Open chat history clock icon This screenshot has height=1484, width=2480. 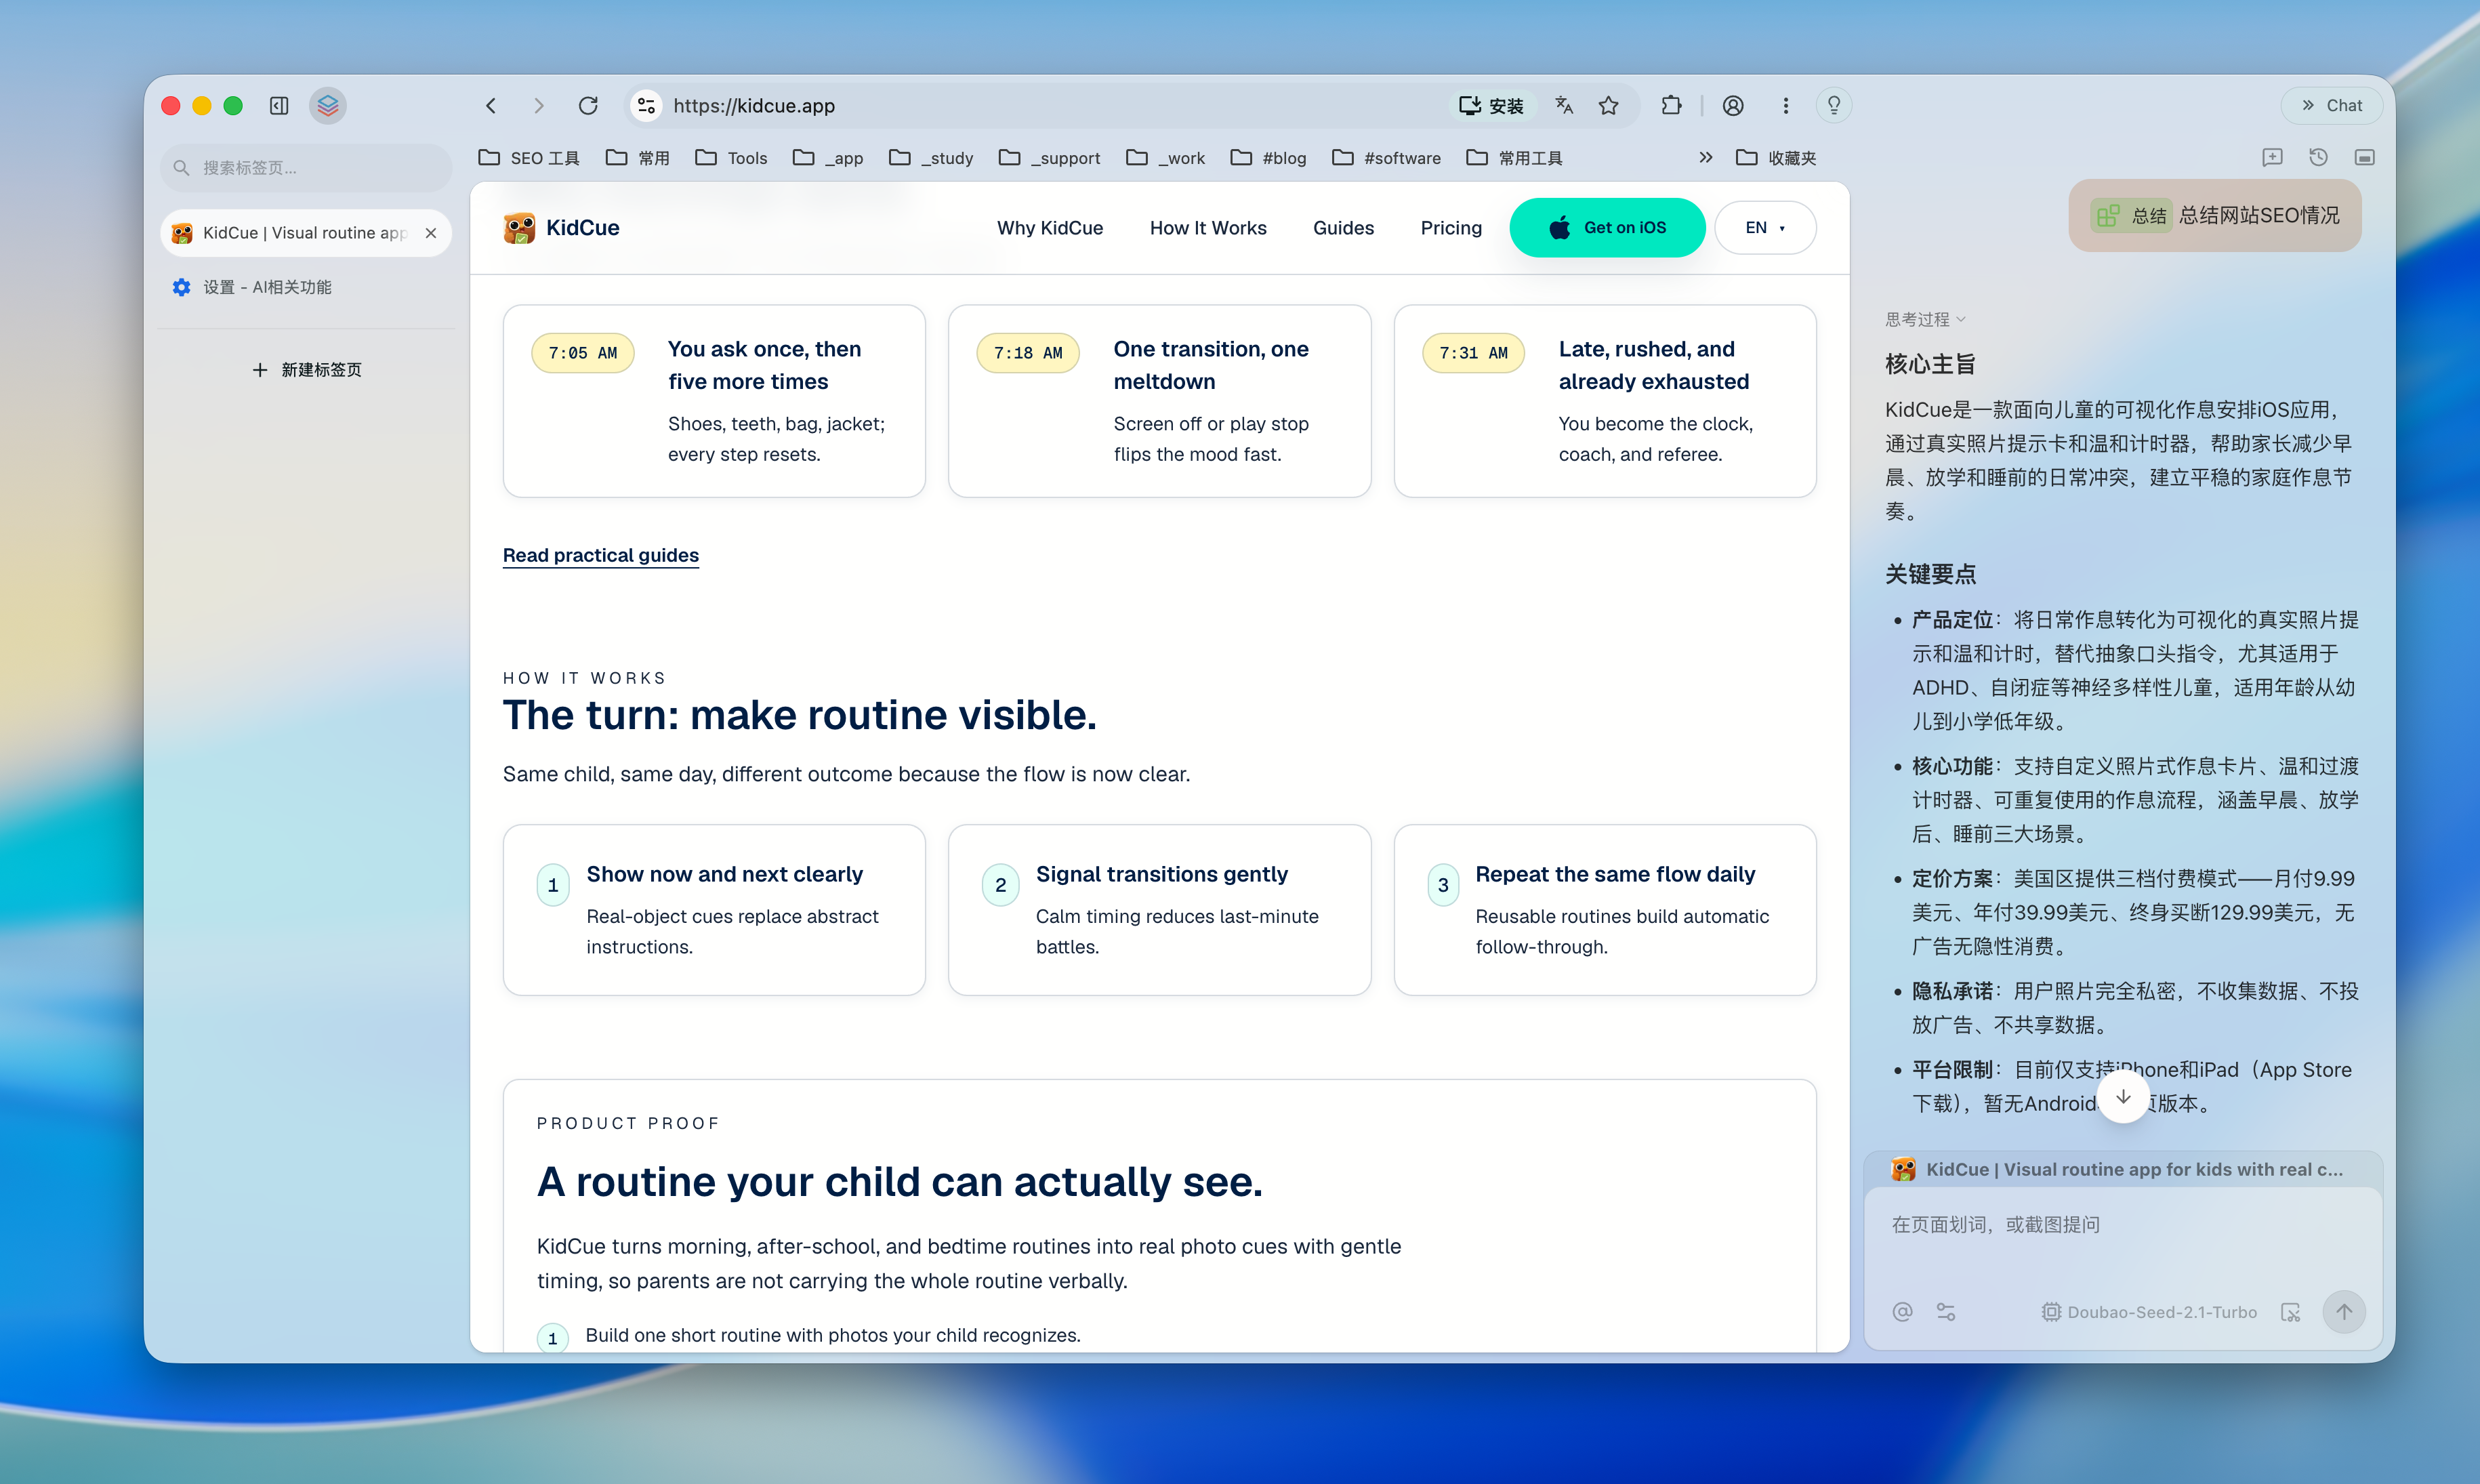click(2318, 157)
